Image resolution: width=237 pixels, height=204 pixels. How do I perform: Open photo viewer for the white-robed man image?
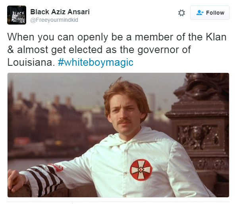[x=118, y=135]
